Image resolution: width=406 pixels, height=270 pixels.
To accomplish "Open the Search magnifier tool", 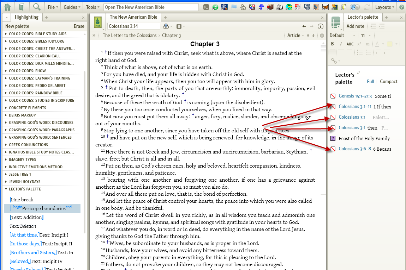I will 37,7.
